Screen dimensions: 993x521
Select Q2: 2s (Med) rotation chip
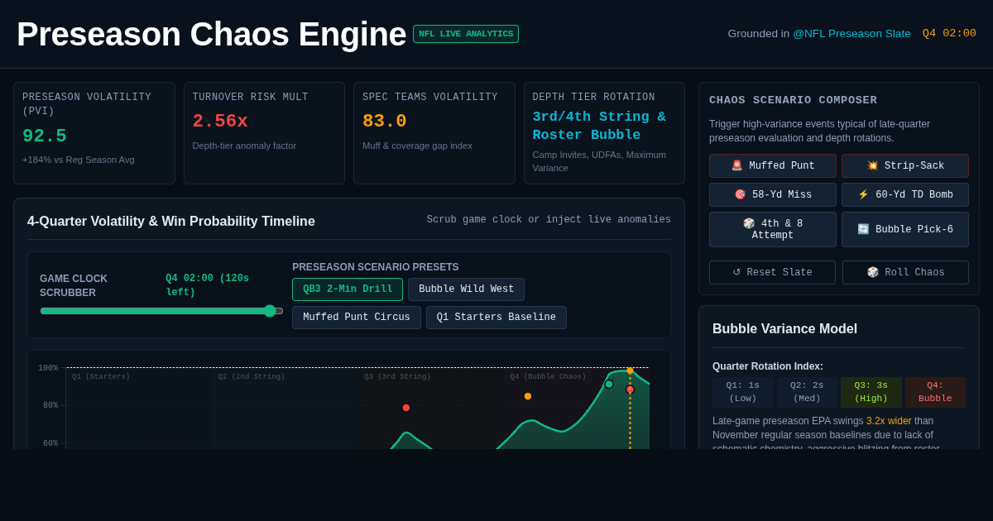pos(807,392)
